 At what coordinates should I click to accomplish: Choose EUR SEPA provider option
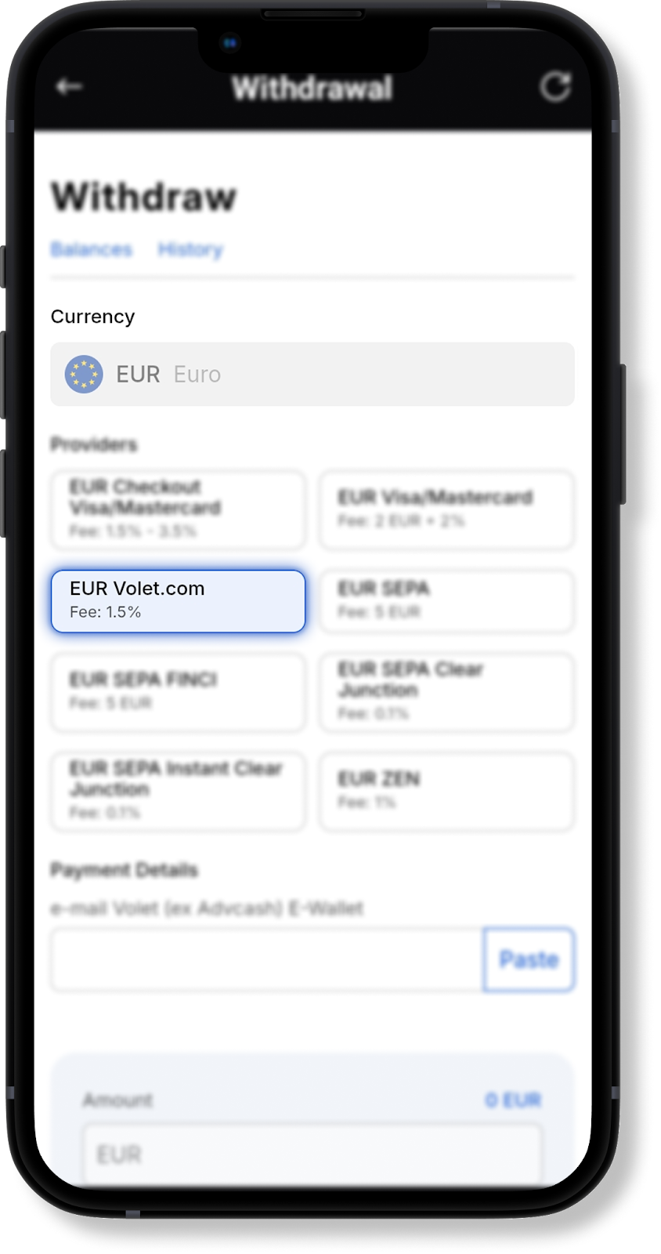pyautogui.click(x=446, y=601)
